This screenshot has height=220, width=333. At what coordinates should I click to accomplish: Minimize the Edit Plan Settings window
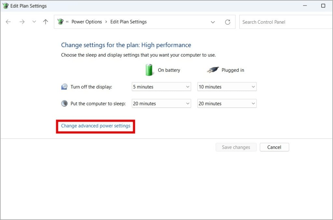pos(305,6)
